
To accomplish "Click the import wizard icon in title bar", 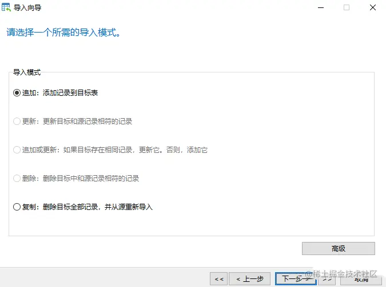I will point(6,7).
